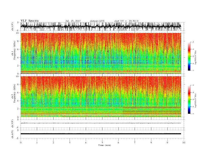Select the "start UT = 20:50:0" text
This screenshot has height=160, width=207.
pyautogui.click(x=126, y=21)
